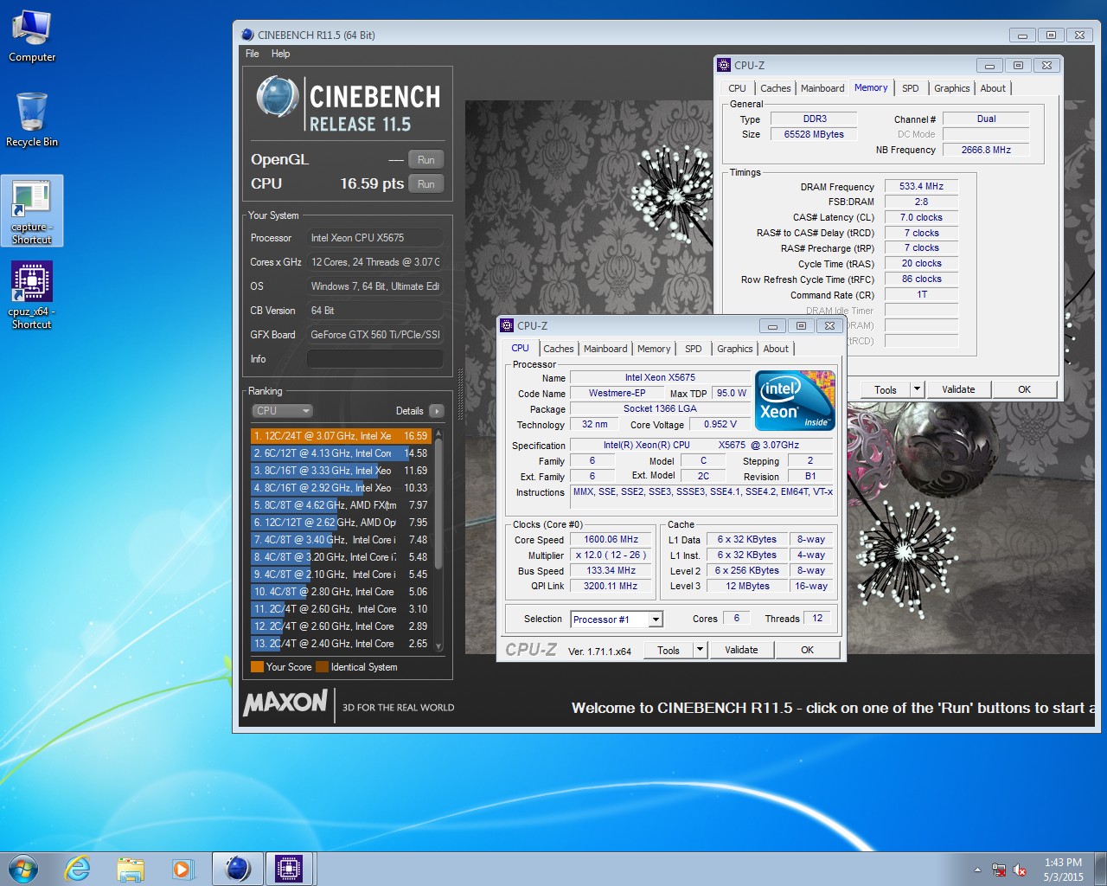1107x886 pixels.
Task: Click the muted volume tray icon
Action: click(1020, 870)
